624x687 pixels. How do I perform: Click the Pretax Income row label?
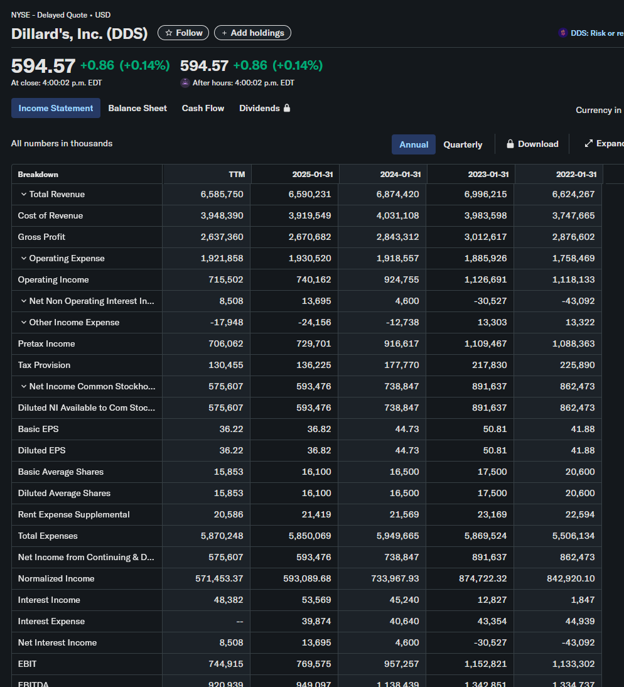click(x=46, y=343)
